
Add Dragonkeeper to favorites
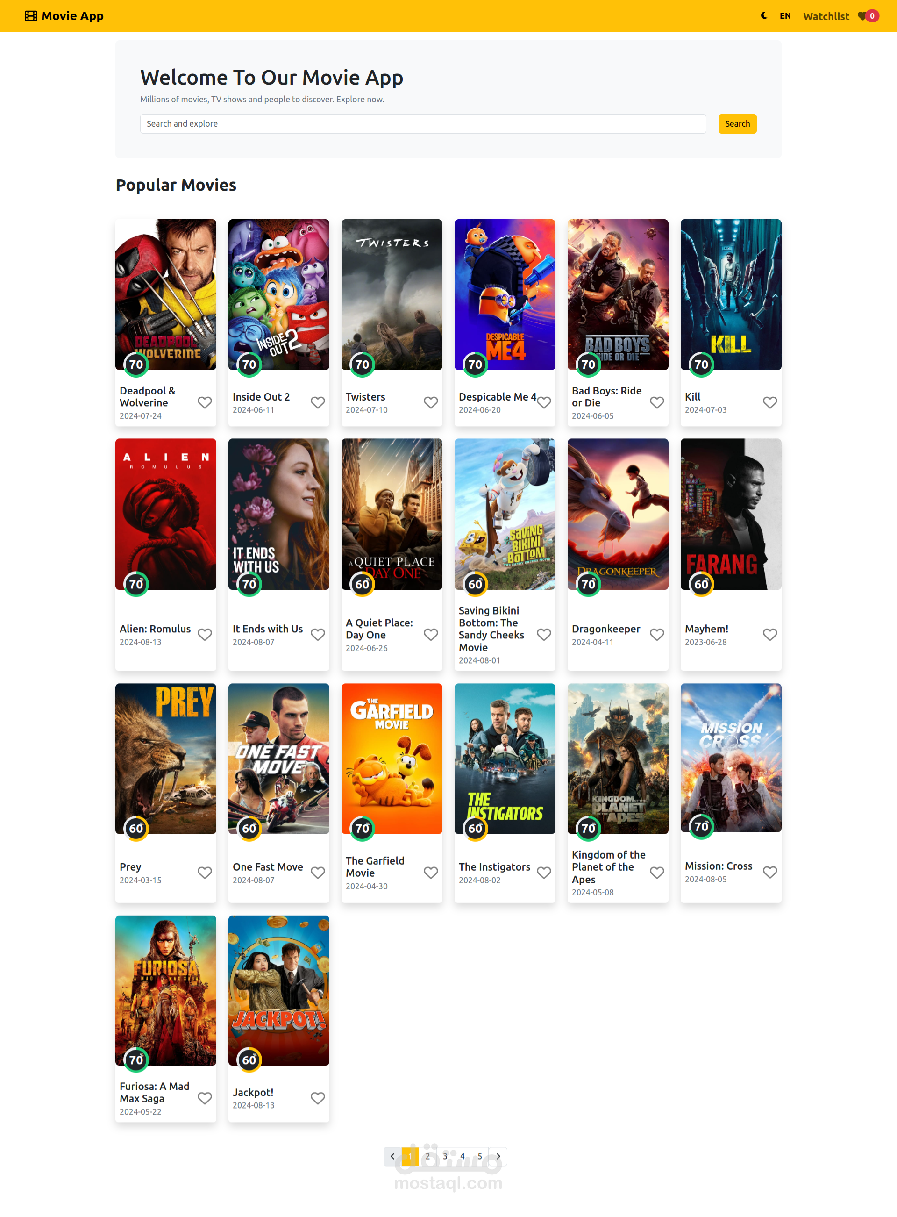[657, 634]
